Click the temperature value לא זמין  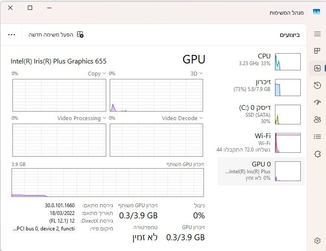click(145, 237)
